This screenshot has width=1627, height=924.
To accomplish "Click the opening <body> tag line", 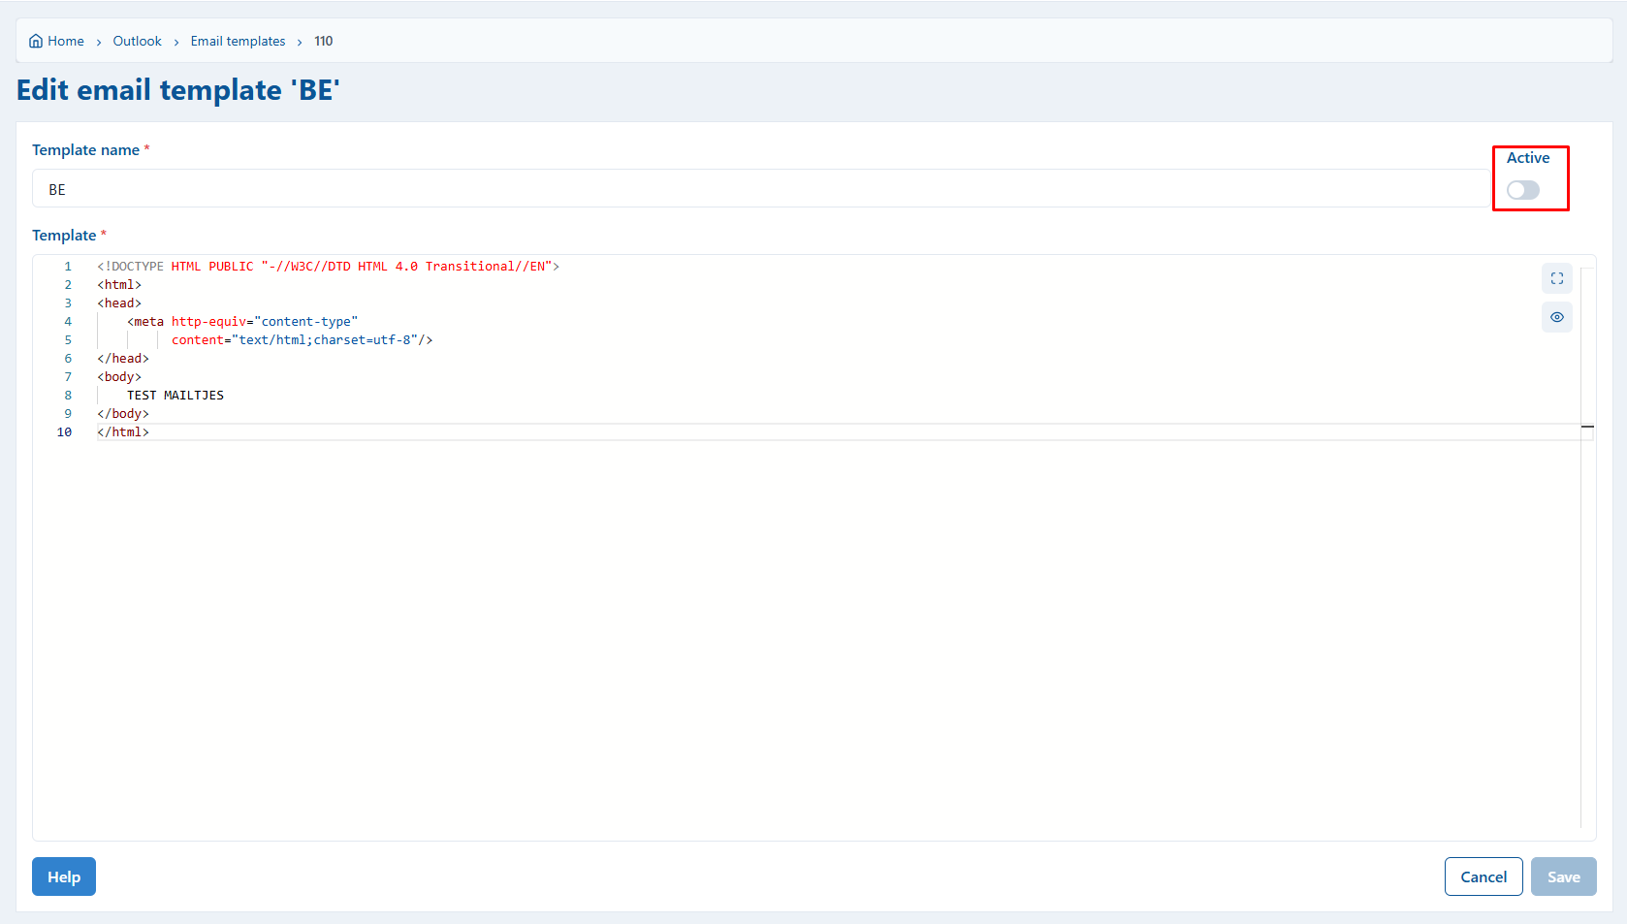I will point(119,377).
